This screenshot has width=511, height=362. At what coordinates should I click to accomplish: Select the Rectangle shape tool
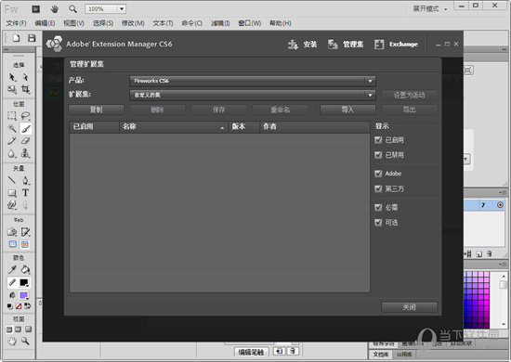point(12,193)
